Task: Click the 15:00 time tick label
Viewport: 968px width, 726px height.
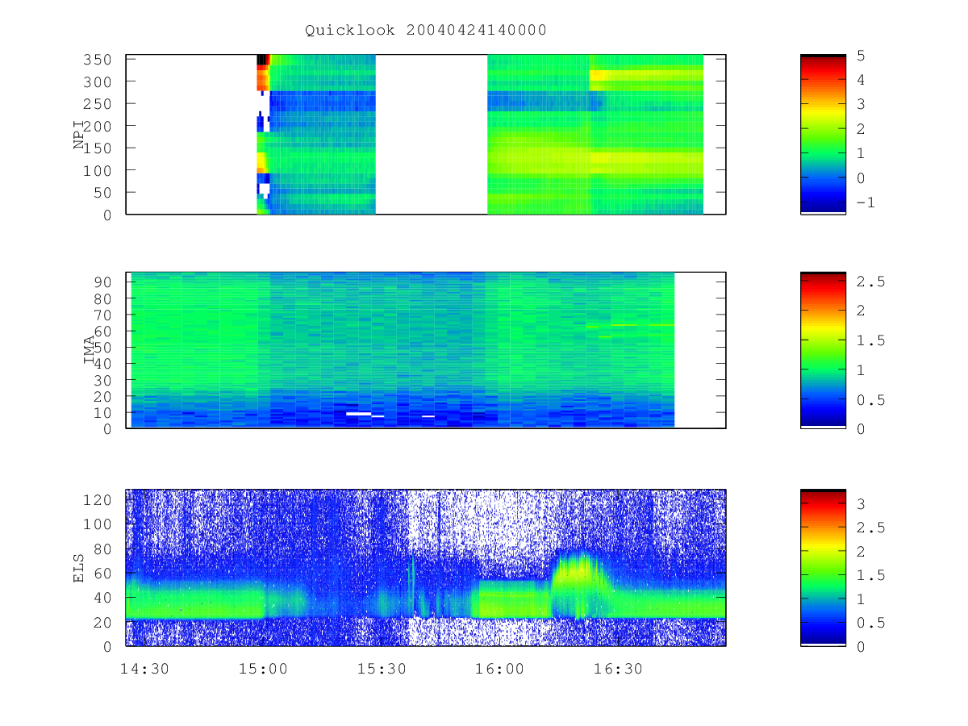Action: click(263, 669)
